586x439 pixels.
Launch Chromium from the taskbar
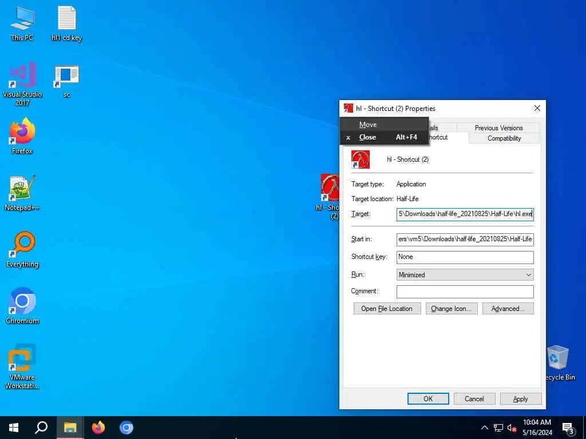coord(126,428)
